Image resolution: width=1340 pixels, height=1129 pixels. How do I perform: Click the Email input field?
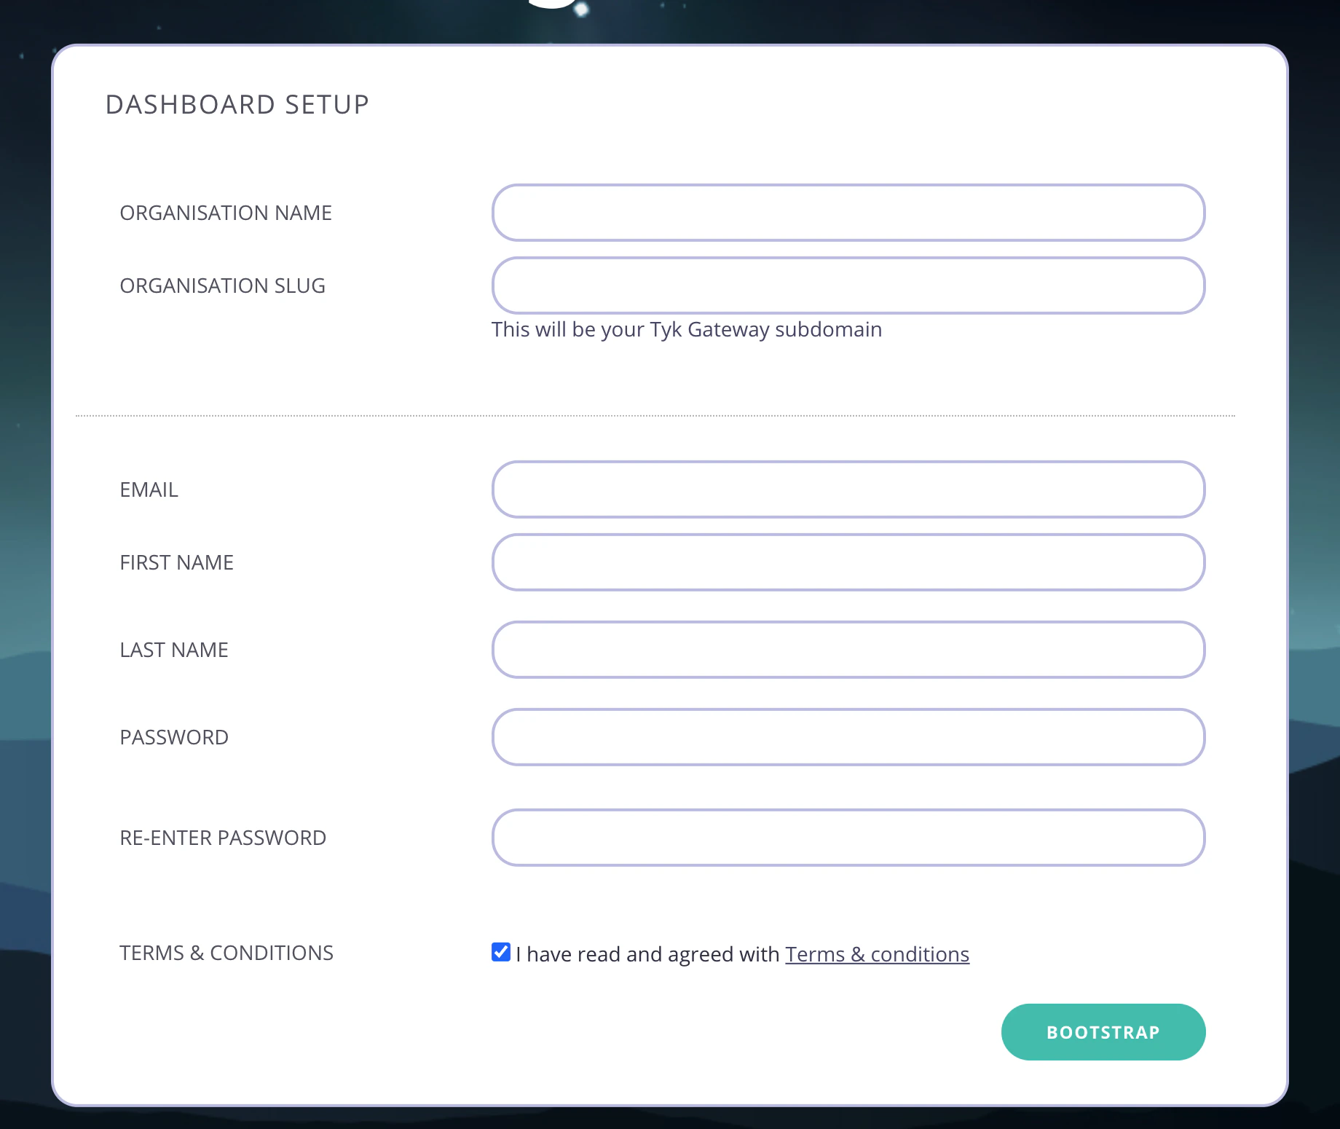click(847, 489)
